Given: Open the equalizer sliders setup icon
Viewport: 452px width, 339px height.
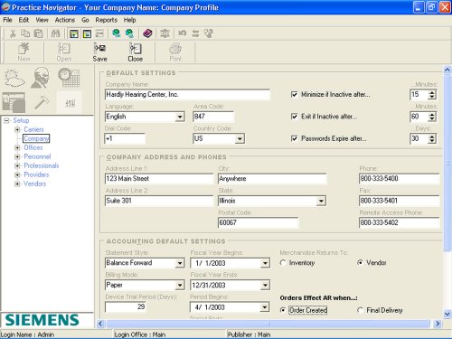Looking at the screenshot, I should pos(70,102).
